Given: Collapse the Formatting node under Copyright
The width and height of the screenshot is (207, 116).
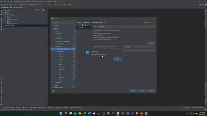Looking at the screenshot, I should point(56,52).
